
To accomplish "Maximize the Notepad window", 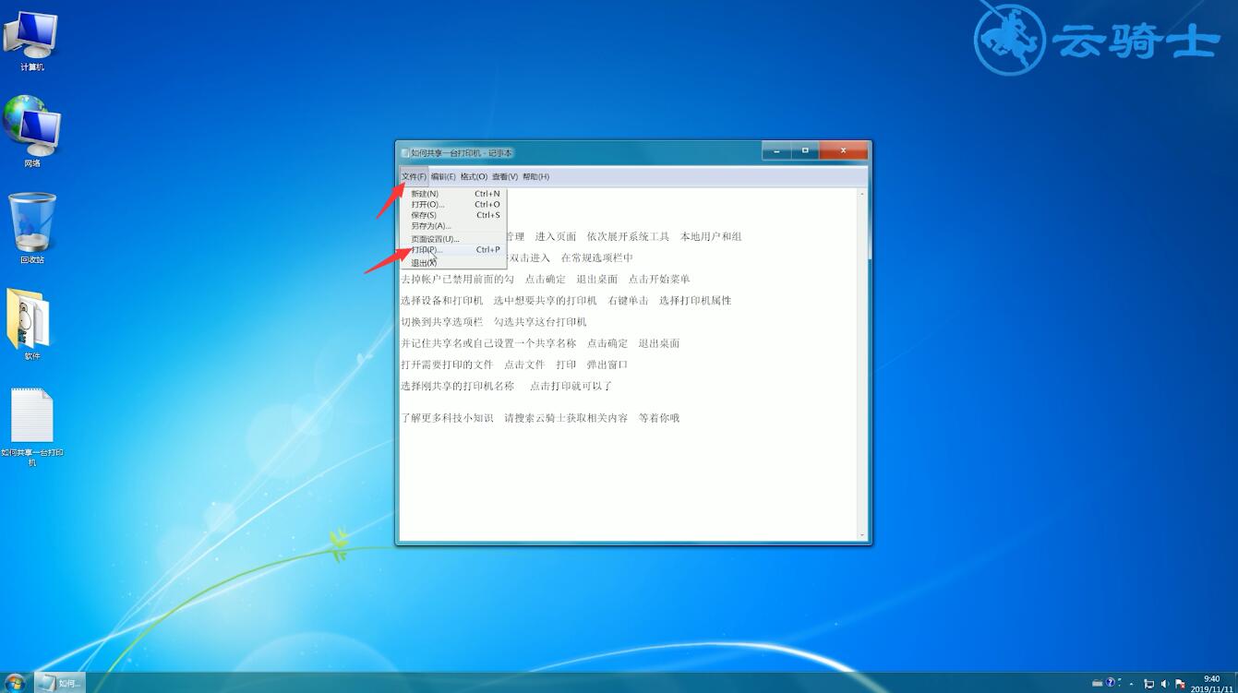I will pyautogui.click(x=804, y=150).
